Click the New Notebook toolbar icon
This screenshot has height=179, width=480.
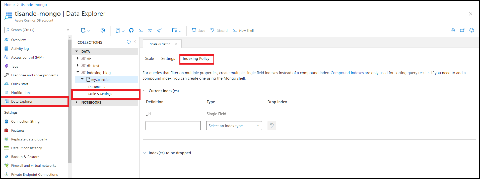[x=118, y=30]
